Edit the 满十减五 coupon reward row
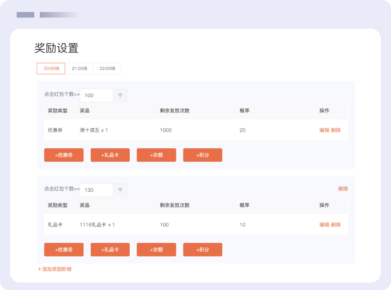This screenshot has height=290, width=391. [x=324, y=130]
